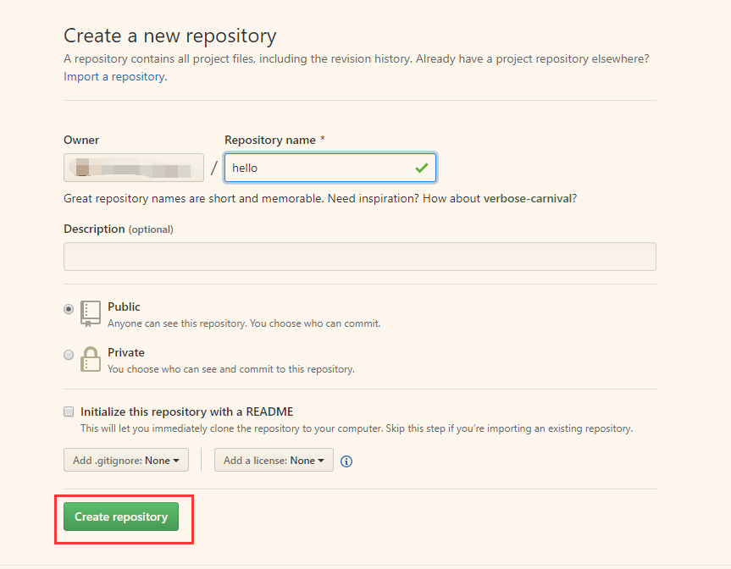
Task: Click 'You choose who can see and commit' text
Action: (x=231, y=369)
